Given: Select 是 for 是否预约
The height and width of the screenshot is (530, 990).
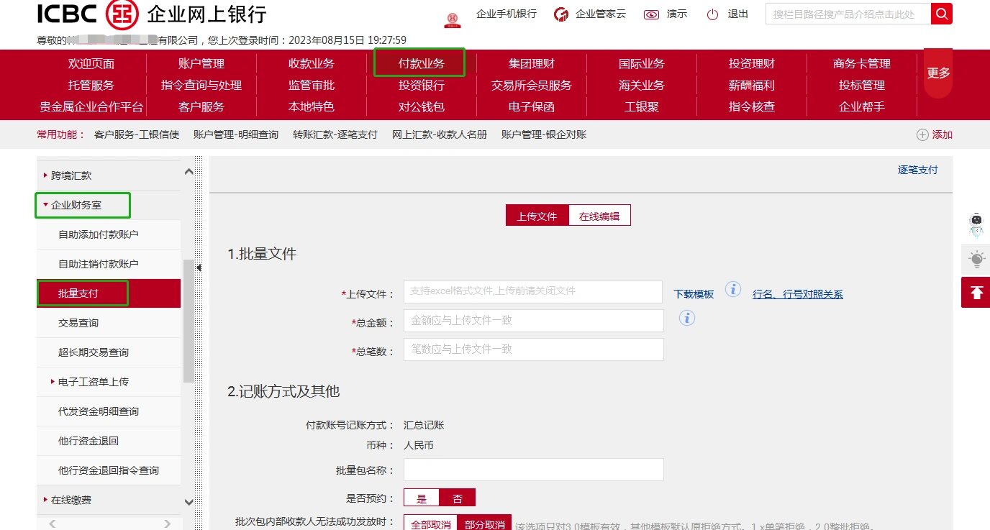Looking at the screenshot, I should (422, 498).
